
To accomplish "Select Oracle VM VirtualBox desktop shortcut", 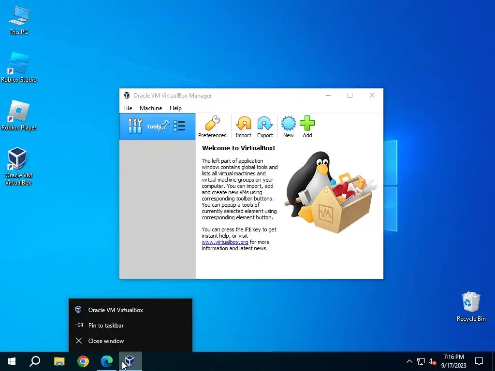I will (x=18, y=166).
